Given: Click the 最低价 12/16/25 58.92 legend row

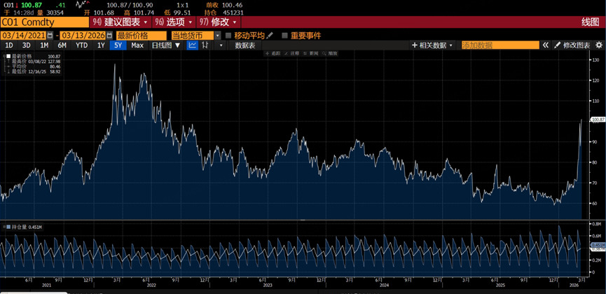Looking at the screenshot, I should pyautogui.click(x=34, y=71).
